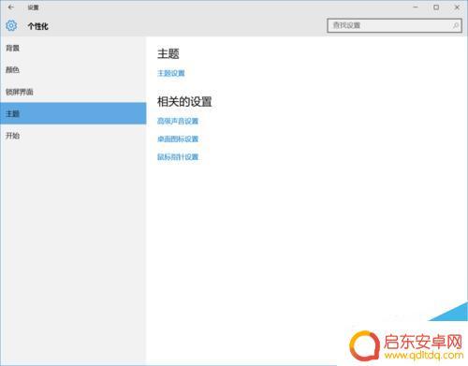Click the 相关的设置 heading
This screenshot has height=366, width=468.
point(184,101)
